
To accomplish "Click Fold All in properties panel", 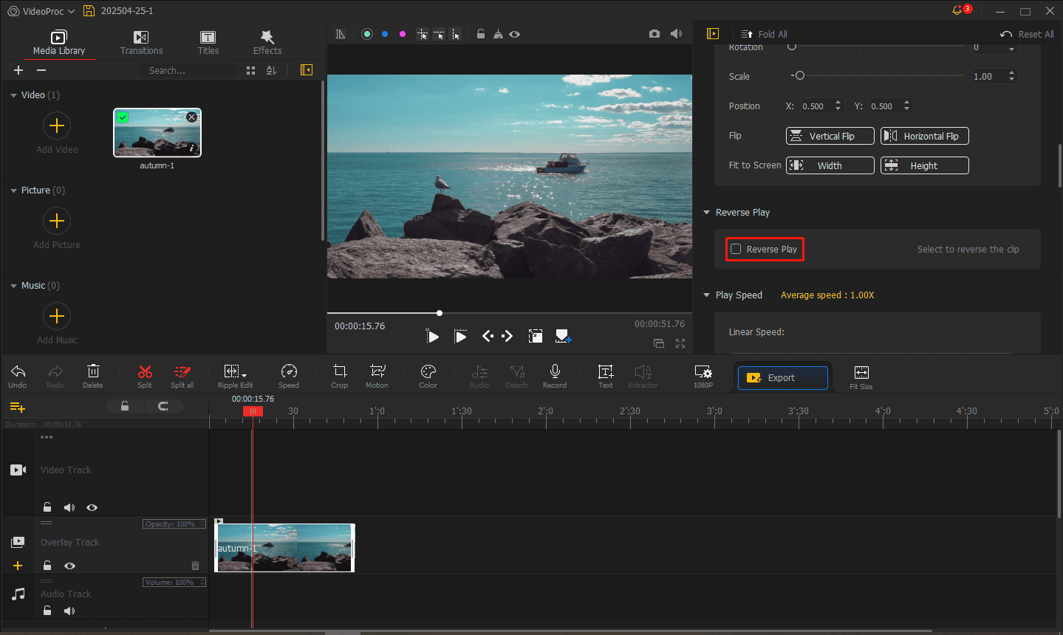I will point(764,34).
